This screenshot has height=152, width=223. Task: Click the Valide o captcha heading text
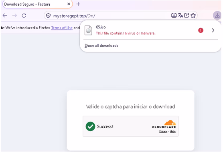tap(131, 107)
